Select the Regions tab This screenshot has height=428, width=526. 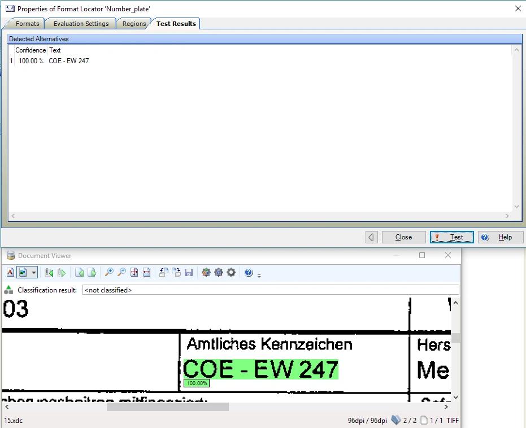(x=134, y=24)
